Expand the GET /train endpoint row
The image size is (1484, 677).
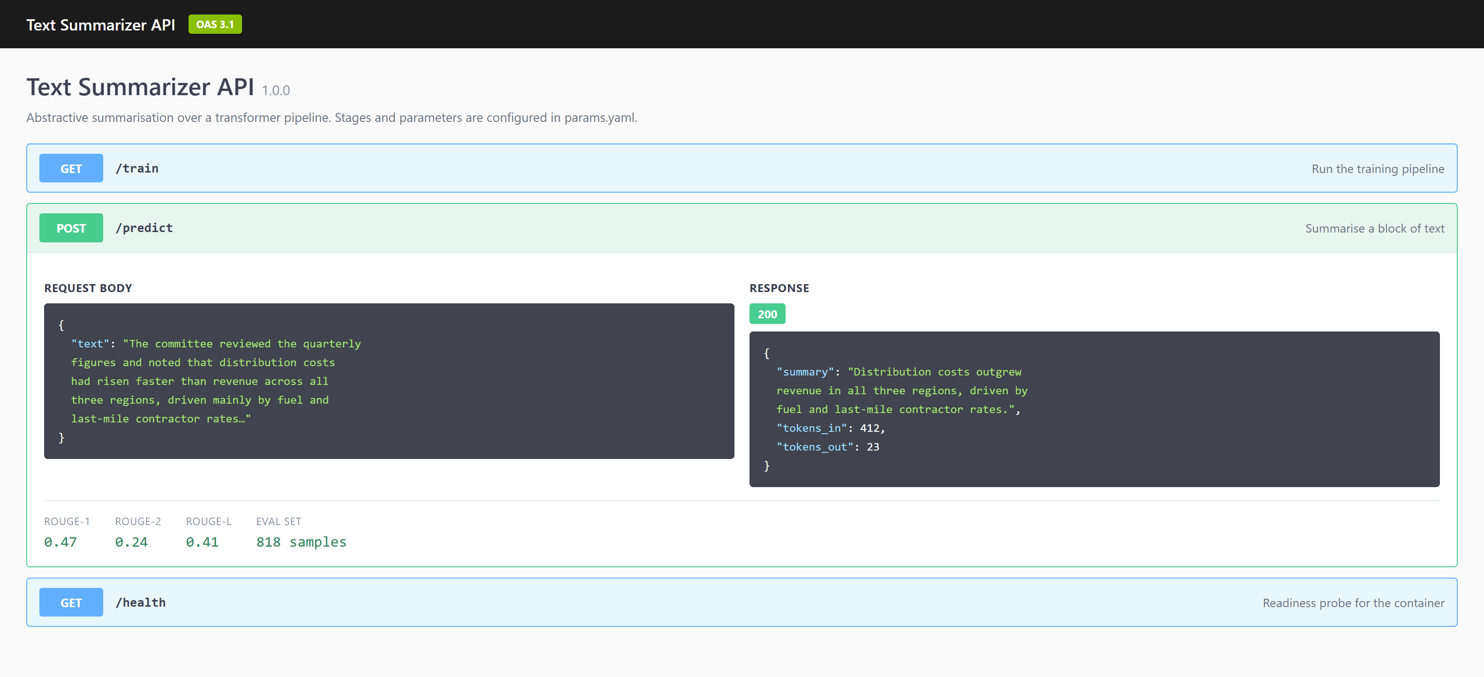click(742, 168)
